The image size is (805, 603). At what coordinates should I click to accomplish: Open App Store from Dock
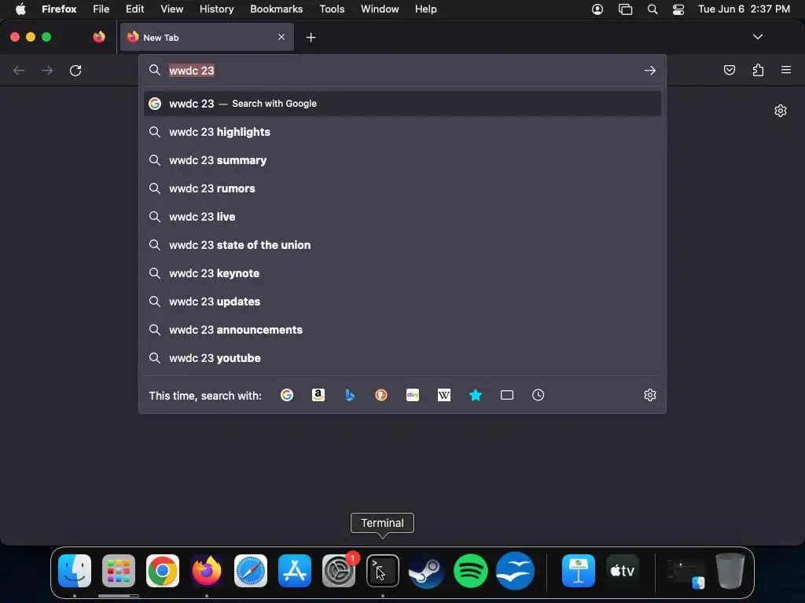(295, 570)
